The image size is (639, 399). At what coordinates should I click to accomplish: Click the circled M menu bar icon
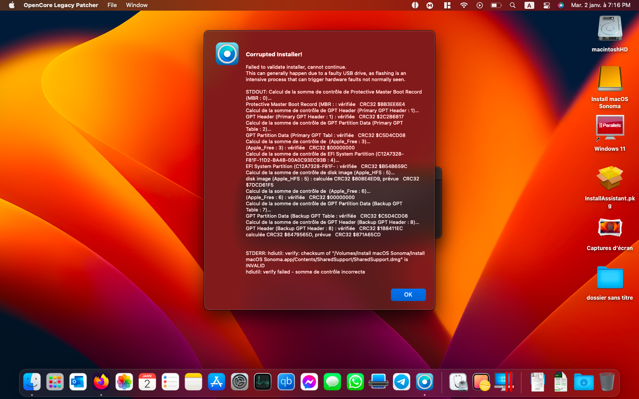pos(430,5)
